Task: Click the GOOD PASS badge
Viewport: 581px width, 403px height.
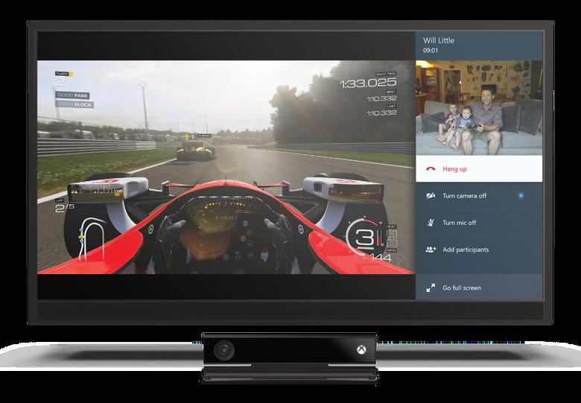Action: click(73, 95)
